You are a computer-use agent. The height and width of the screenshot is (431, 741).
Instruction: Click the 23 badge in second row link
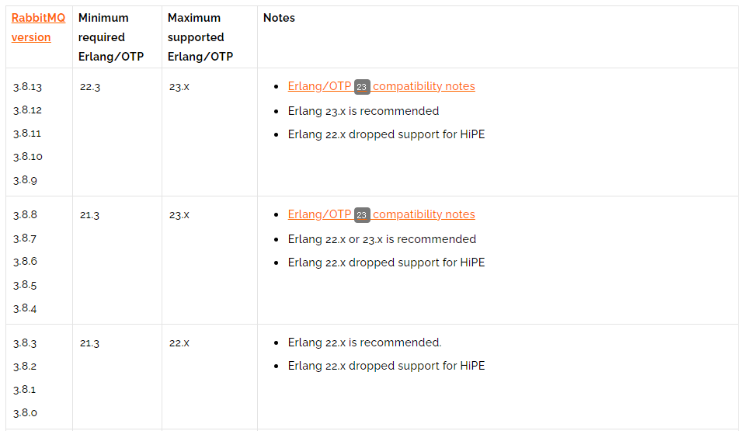(x=362, y=215)
